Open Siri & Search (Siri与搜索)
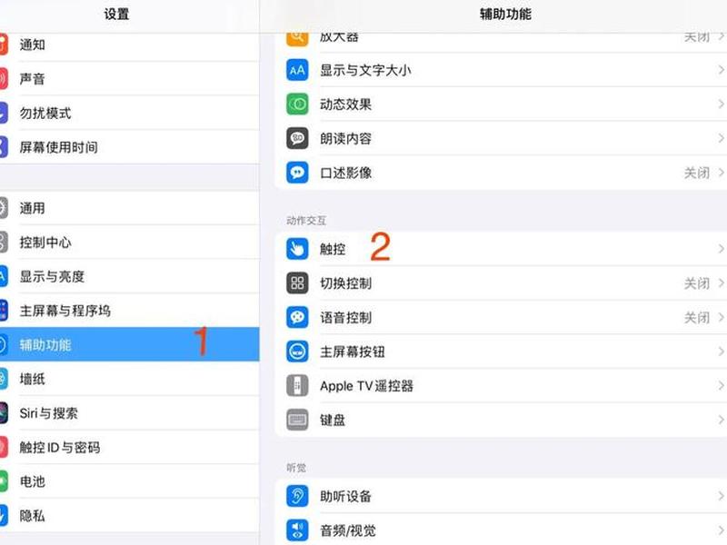Screen dimensions: 727x545 (x=129, y=413)
